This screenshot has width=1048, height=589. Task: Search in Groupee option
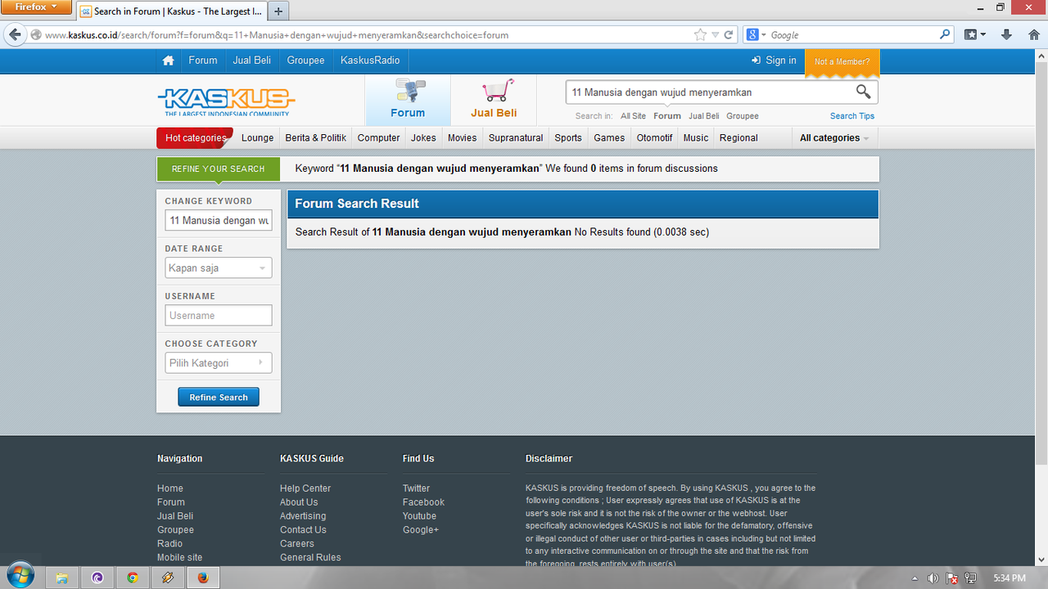743,116
